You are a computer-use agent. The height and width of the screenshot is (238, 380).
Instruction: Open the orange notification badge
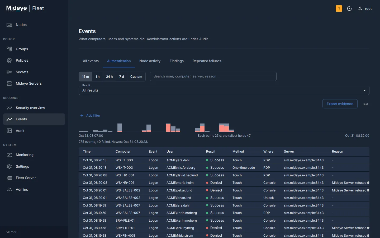pyautogui.click(x=339, y=8)
